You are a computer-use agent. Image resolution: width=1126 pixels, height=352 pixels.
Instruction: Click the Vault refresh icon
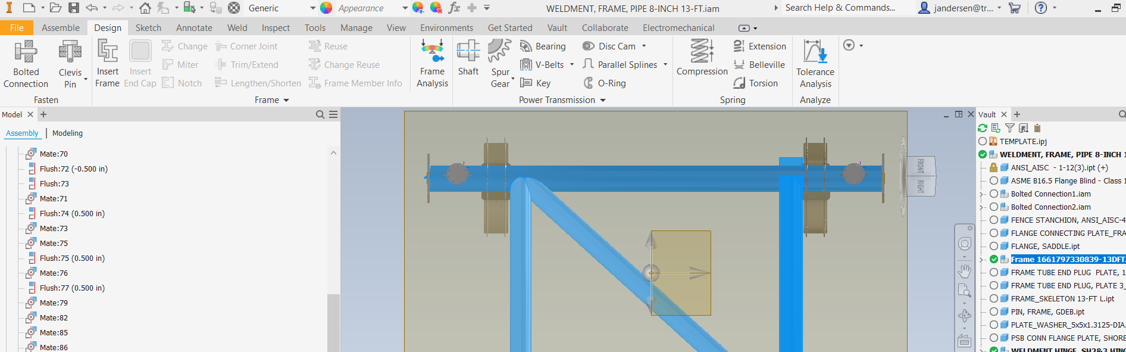pyautogui.click(x=983, y=128)
